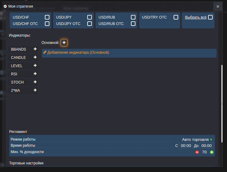Close the Моя стратегия dialog
227x172 pixels.
click(x=218, y=6)
